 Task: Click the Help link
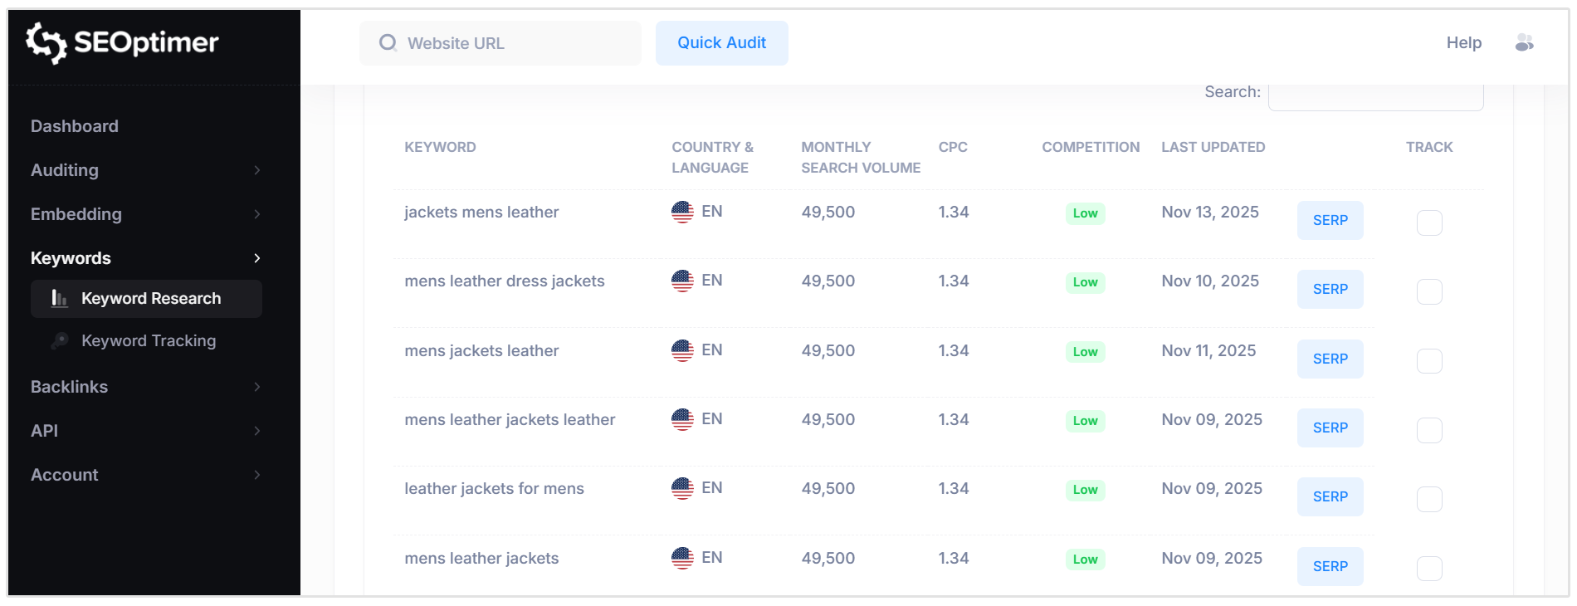[x=1463, y=42]
